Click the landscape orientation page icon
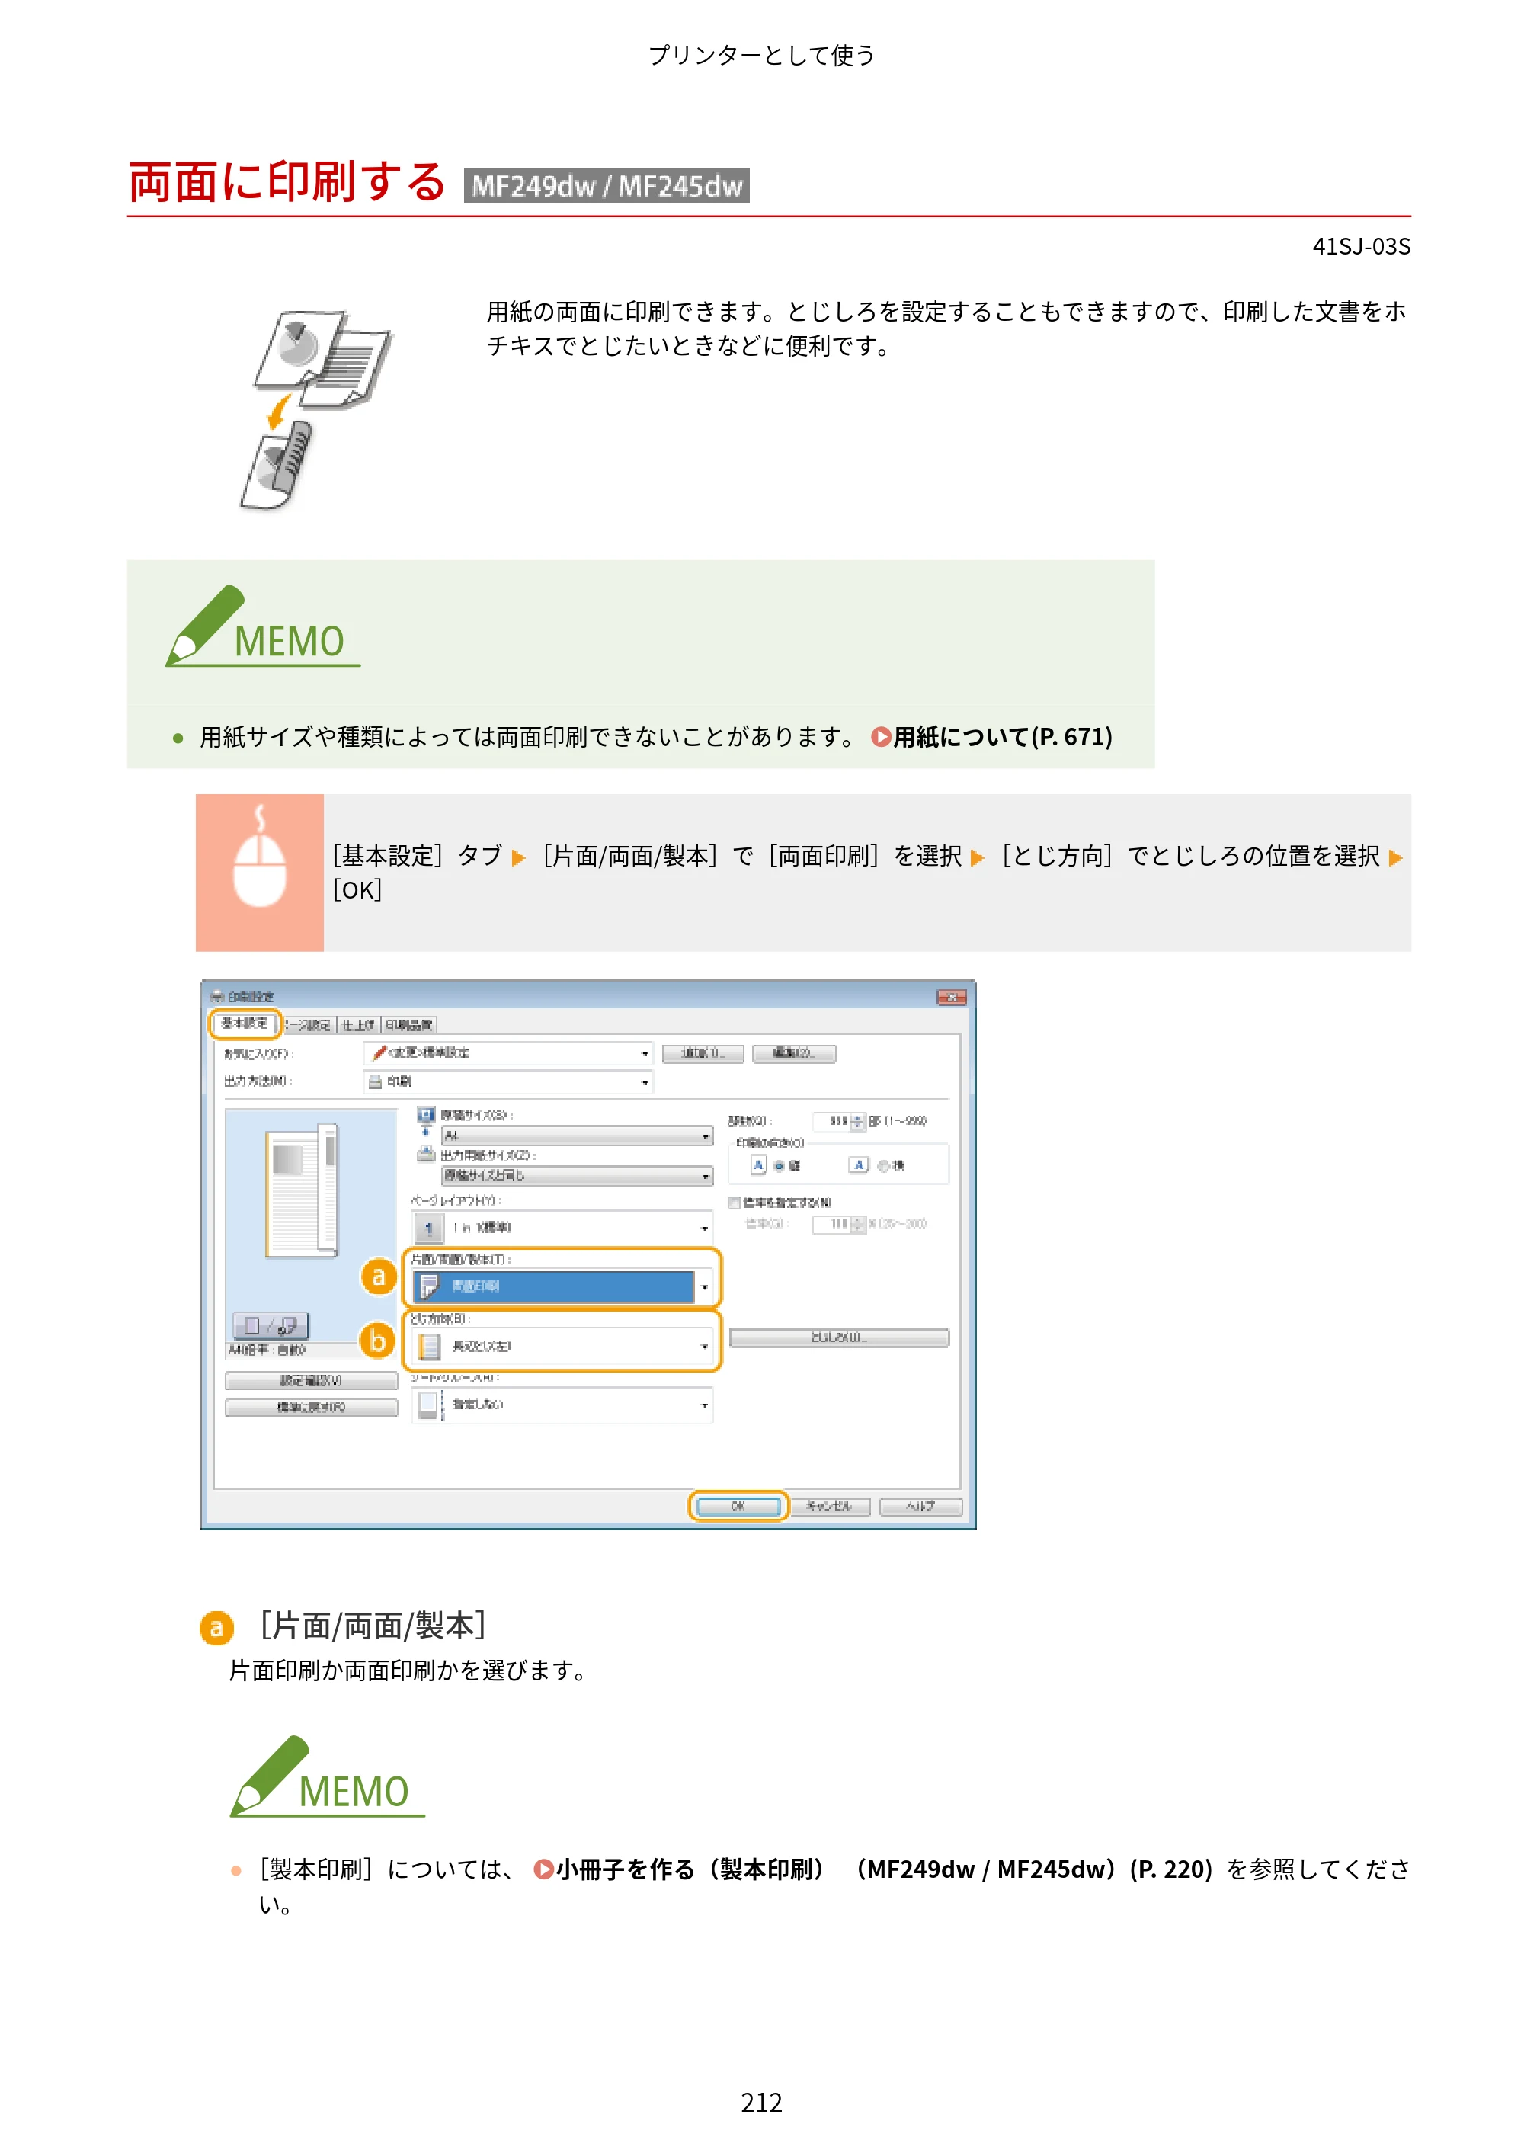The width and height of the screenshot is (1524, 2156). pyautogui.click(x=858, y=1164)
